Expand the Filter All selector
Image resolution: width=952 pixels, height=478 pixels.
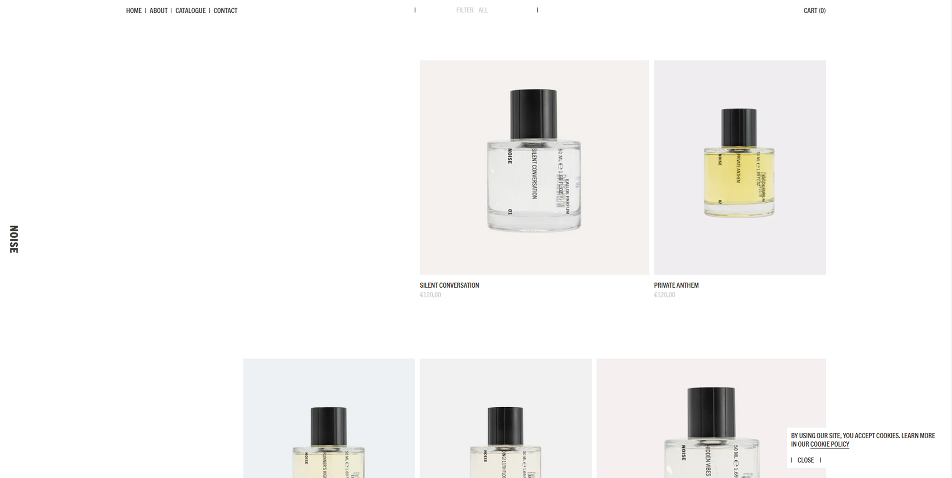point(476,10)
